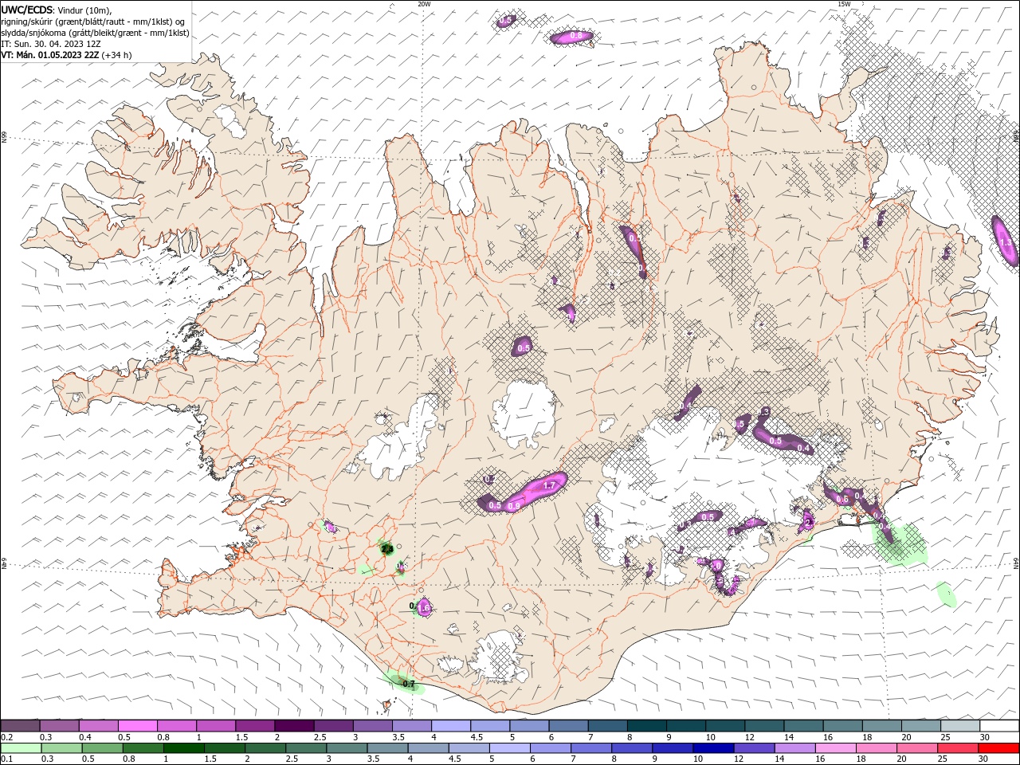Select white upper legend swatch at 30
The width and height of the screenshot is (1020, 765).
tap(999, 725)
